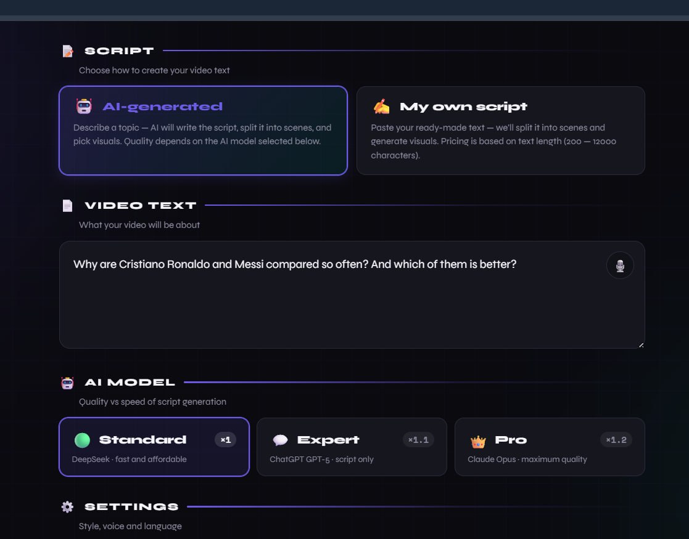Click the x1.2 multiplier badge on Pro
This screenshot has height=539, width=689.
tap(616, 440)
